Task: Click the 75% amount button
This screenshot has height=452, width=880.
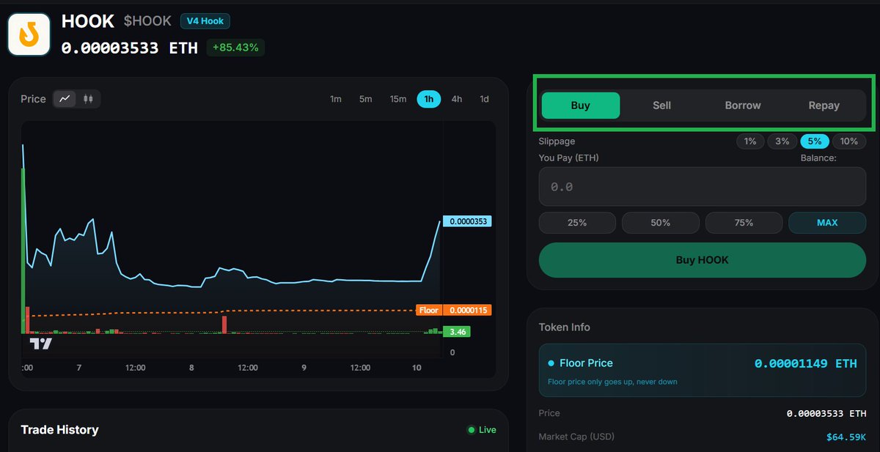Action: pyautogui.click(x=744, y=223)
